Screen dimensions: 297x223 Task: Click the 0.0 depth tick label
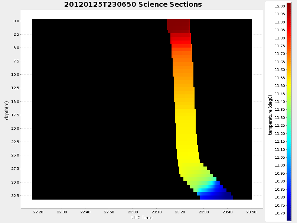[x=16, y=21]
